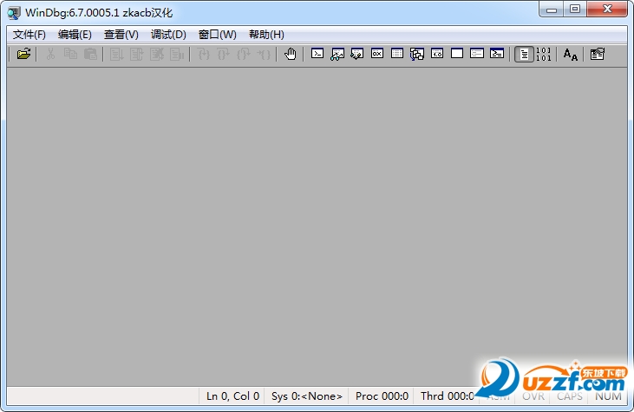Click the 'Sys 0:<None>' status field

pyautogui.click(x=307, y=396)
